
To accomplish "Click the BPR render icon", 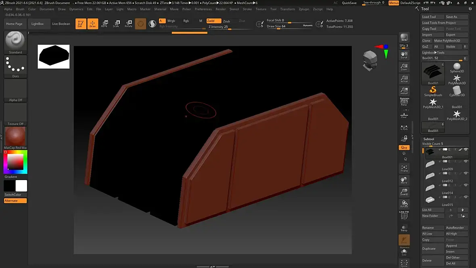I will pyautogui.click(x=404, y=38).
